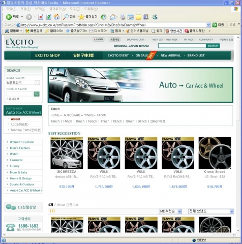Open Sports & Outdoor category
Image resolution: width=242 pixels, height=244 pixels.
tap(22, 185)
